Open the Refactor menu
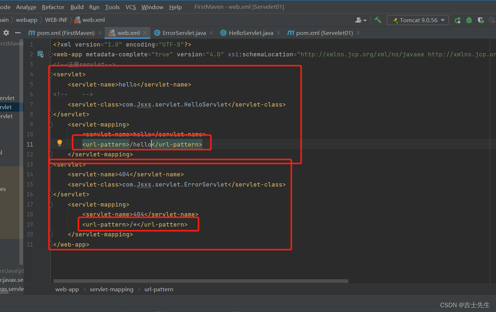496x312 pixels. 53,7
